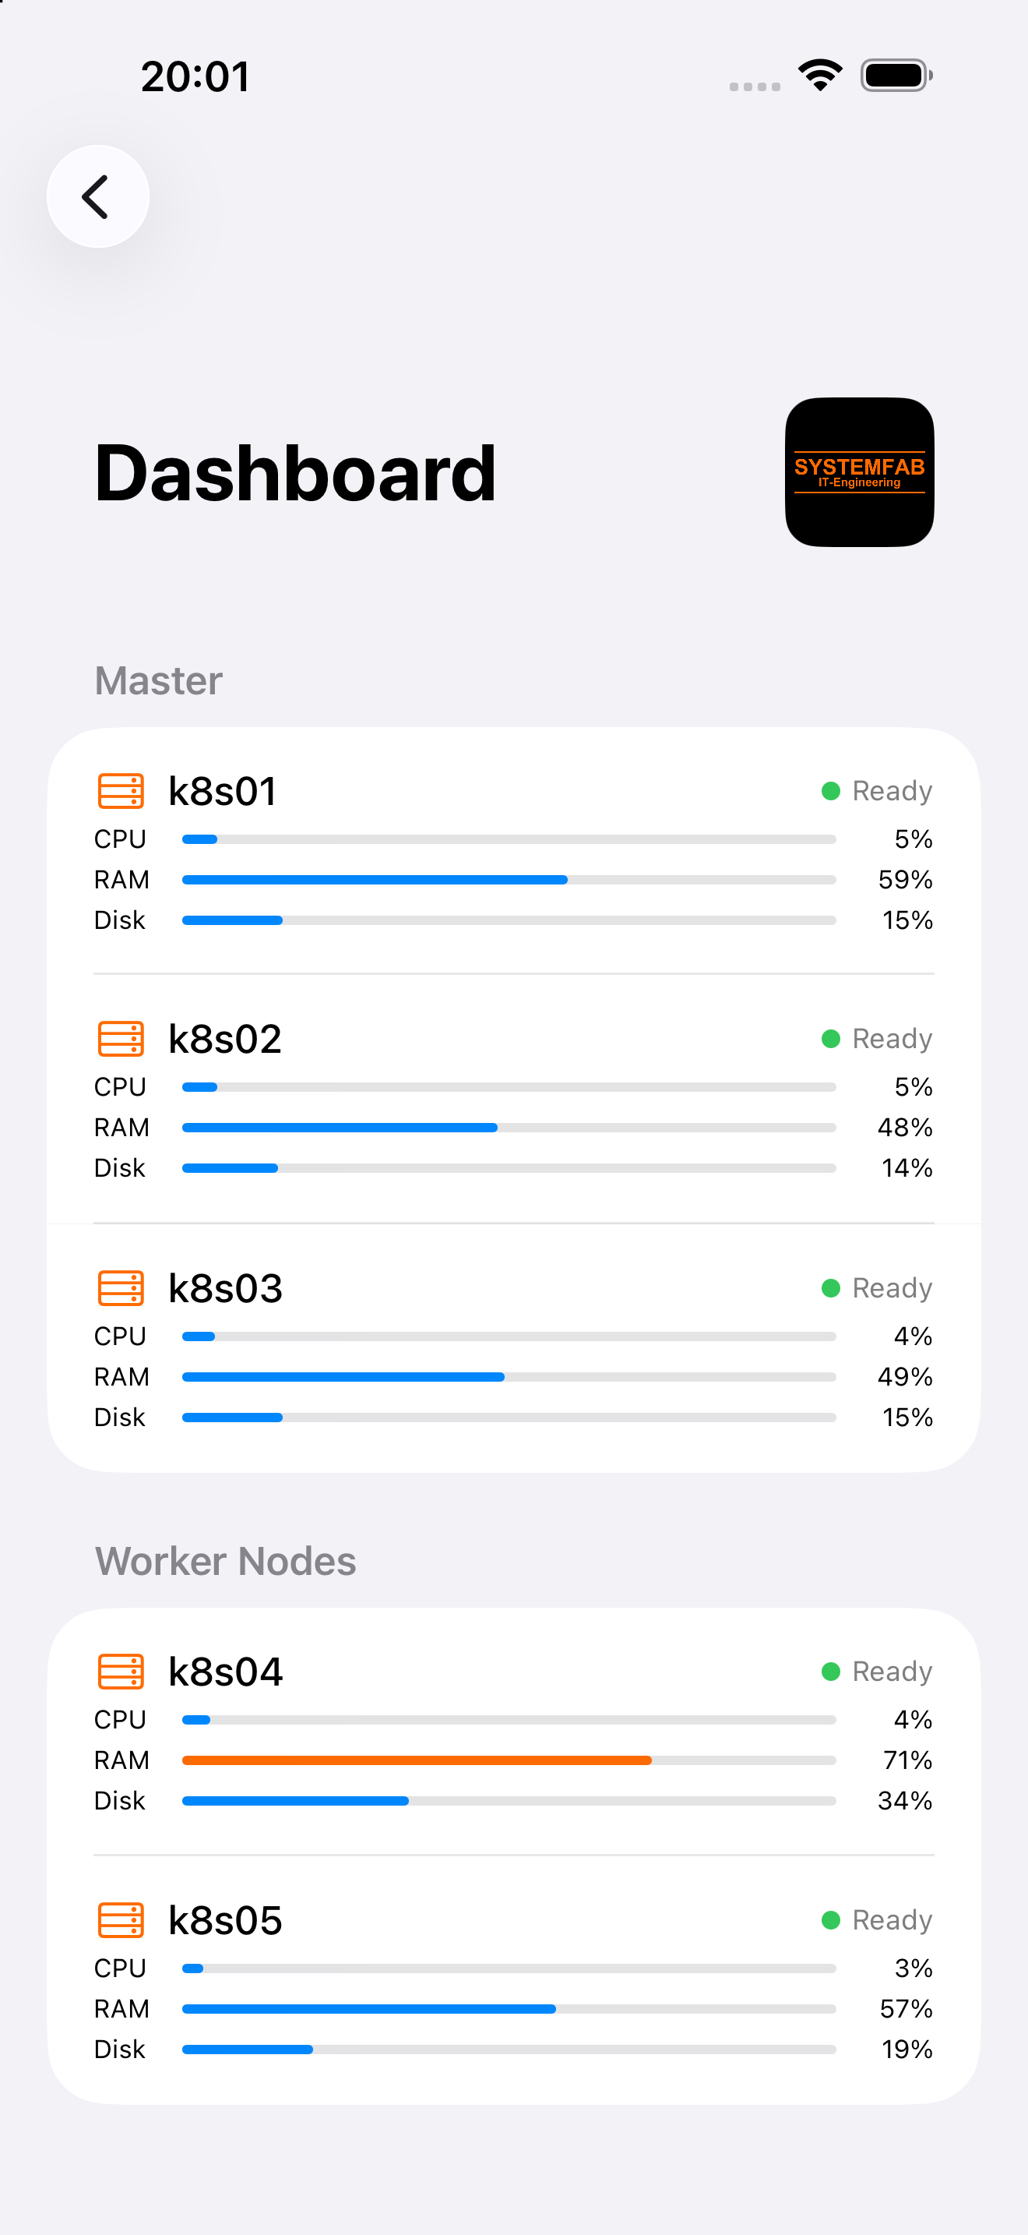Image resolution: width=1028 pixels, height=2235 pixels.
Task: Click the k8s05 Disk value 19%
Action: tap(907, 2050)
